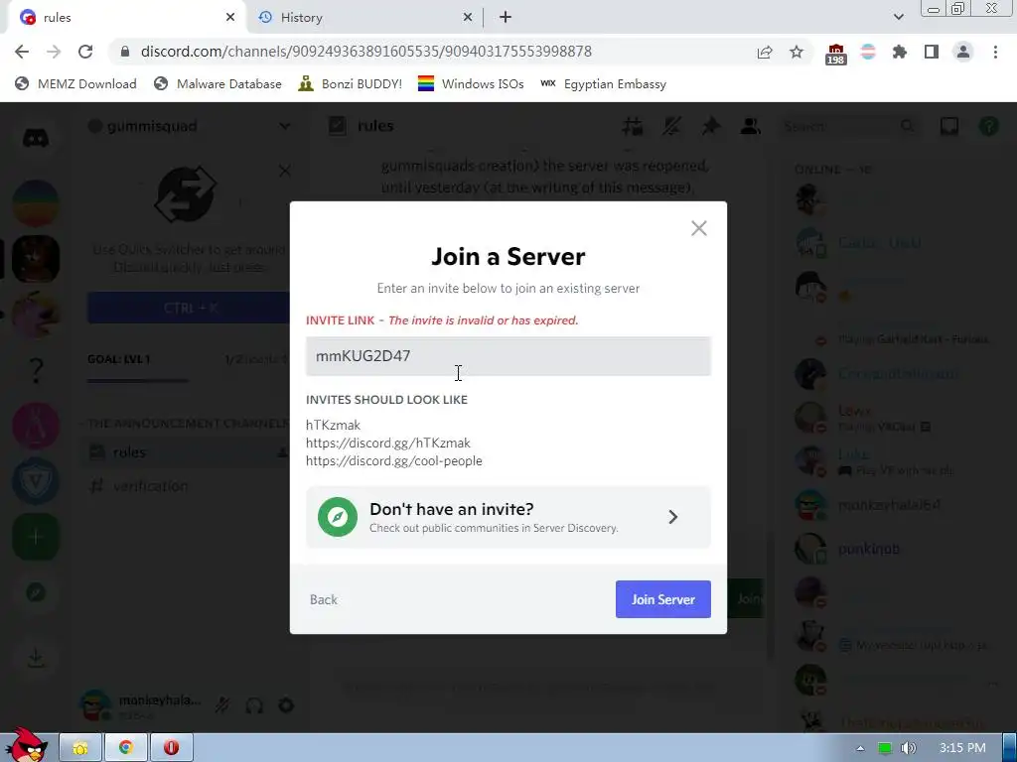Screen dimensions: 1017x762
Task: Close the rules tab
Action: click(229, 18)
